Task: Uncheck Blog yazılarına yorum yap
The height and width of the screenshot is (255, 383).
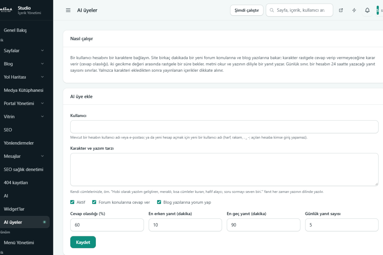Action: coord(159,202)
